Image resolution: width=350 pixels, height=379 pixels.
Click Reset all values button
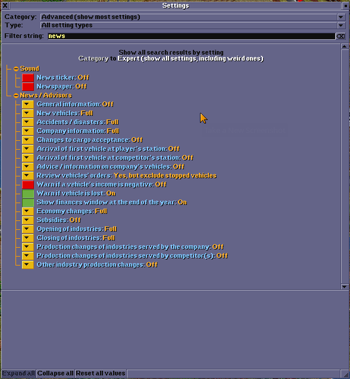tap(101, 373)
